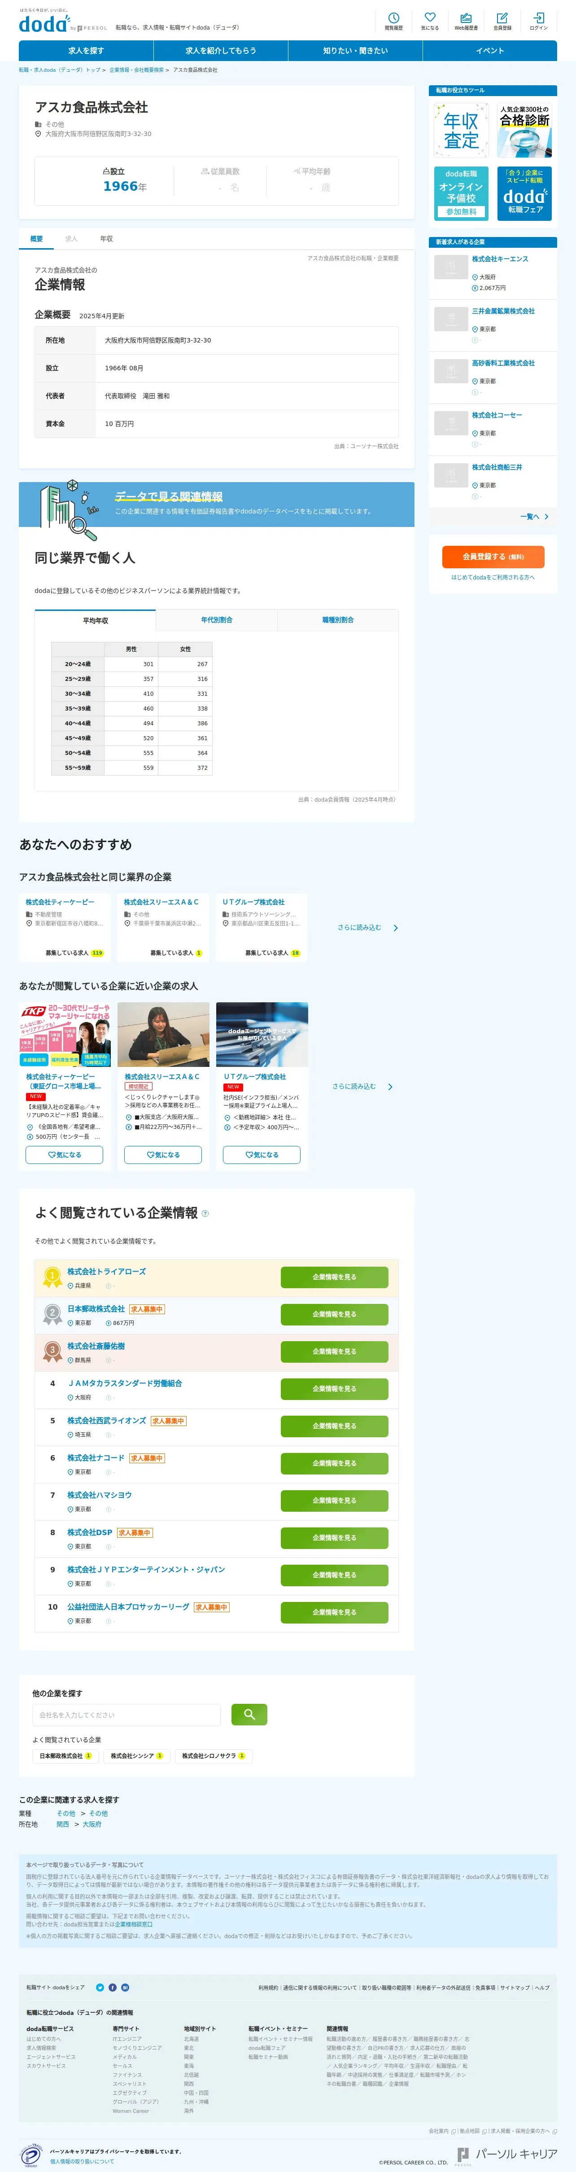576x2172 pixels.
Task: Expand さらに読み込む for nearby job listings
Action: 362,1087
